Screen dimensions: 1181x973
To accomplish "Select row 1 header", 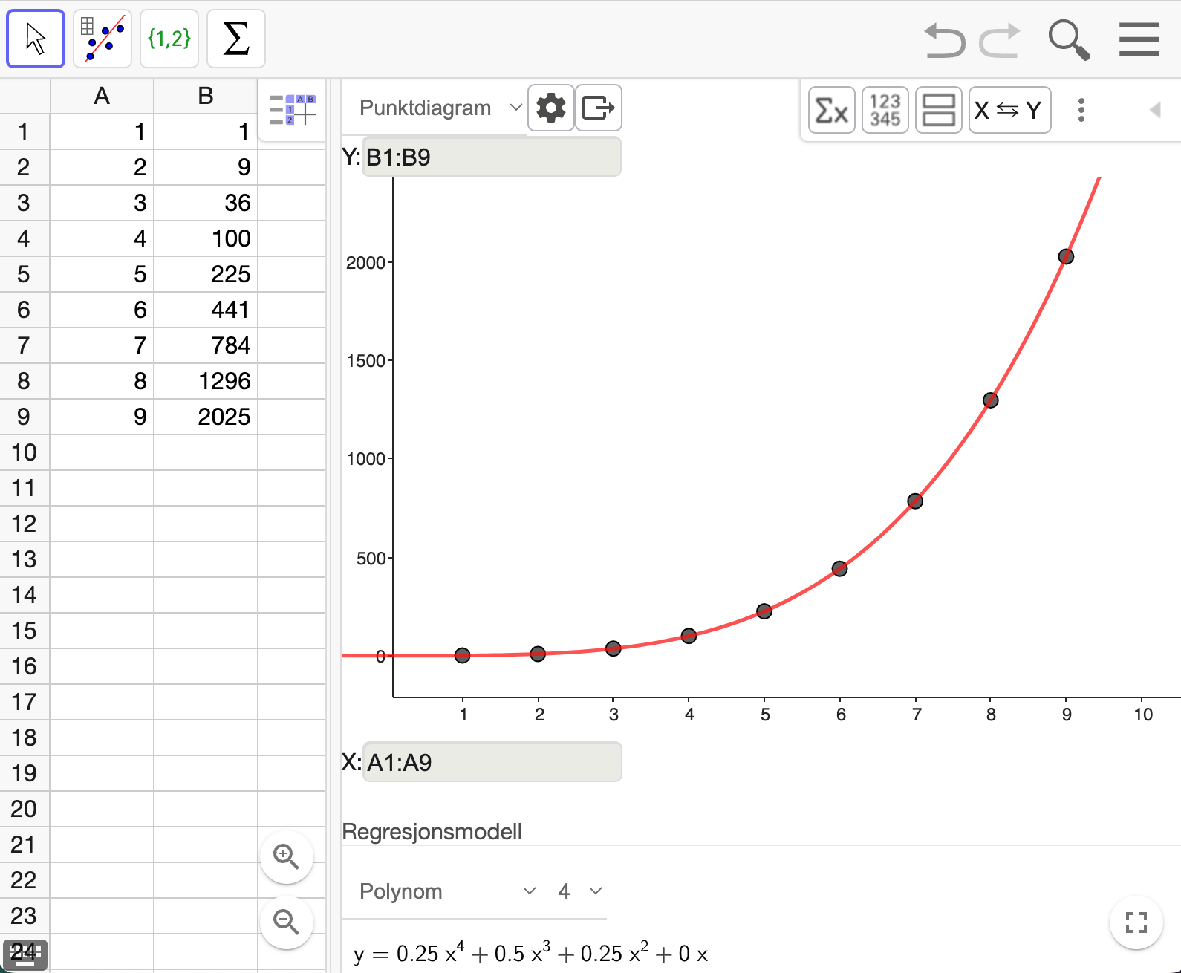I will pyautogui.click(x=25, y=131).
